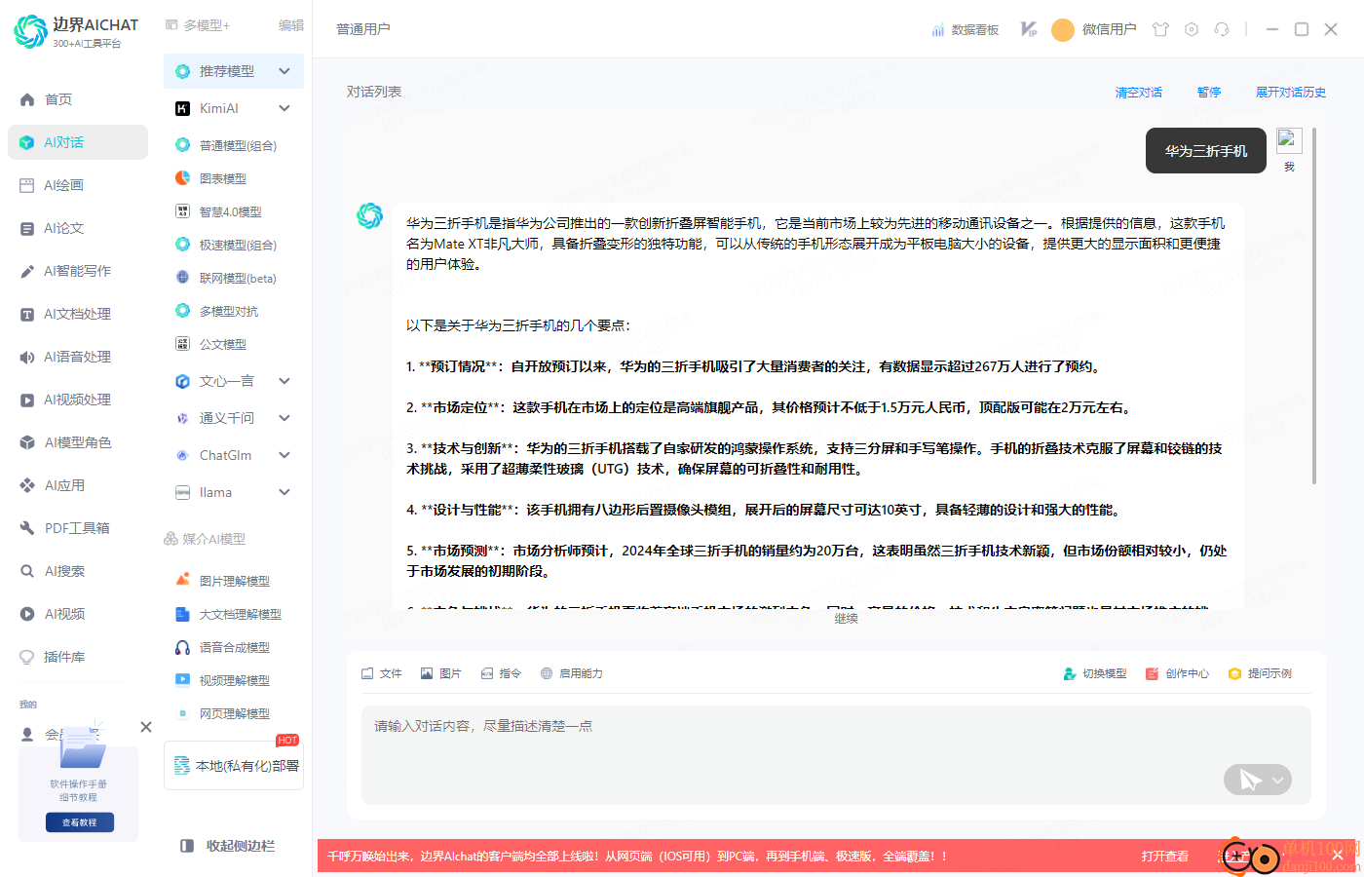1364x877 pixels.
Task: Click 清空对话 link
Action: click(x=1139, y=93)
